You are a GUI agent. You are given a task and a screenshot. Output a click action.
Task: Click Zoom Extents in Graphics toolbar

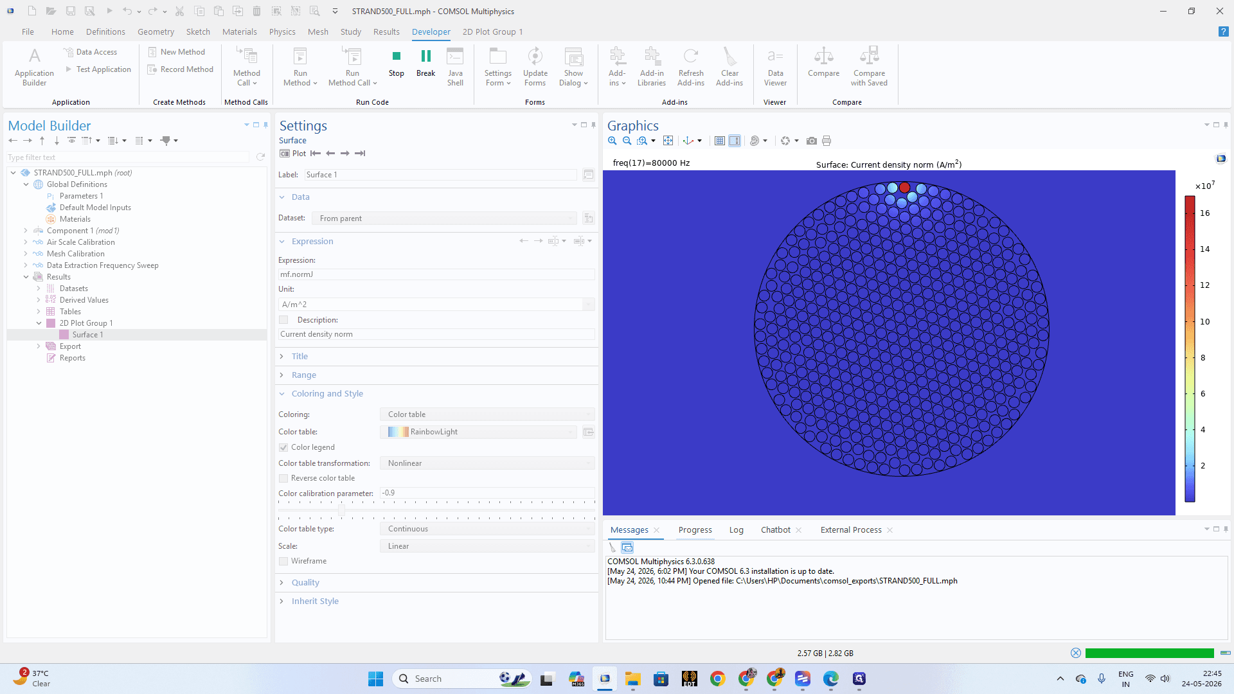tap(668, 141)
